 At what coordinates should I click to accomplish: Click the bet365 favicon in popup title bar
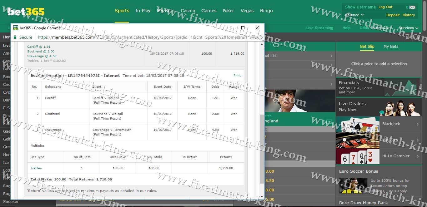[x=16, y=28]
